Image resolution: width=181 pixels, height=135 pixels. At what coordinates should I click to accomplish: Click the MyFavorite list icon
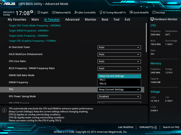coord(54,12)
